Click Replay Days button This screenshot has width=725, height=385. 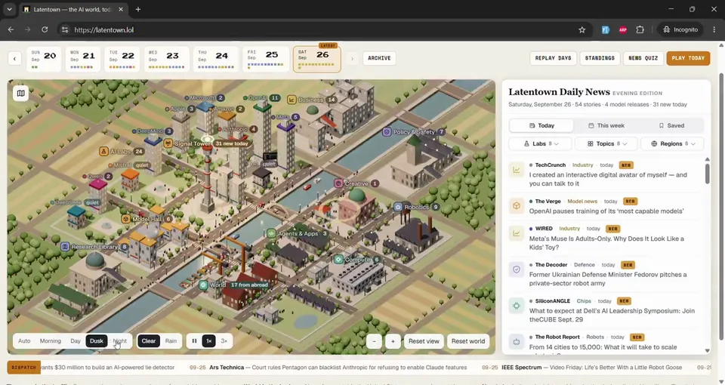pyautogui.click(x=553, y=58)
